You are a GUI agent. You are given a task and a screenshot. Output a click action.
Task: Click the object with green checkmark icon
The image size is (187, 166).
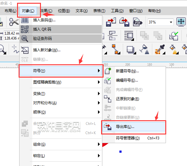coord(174,36)
